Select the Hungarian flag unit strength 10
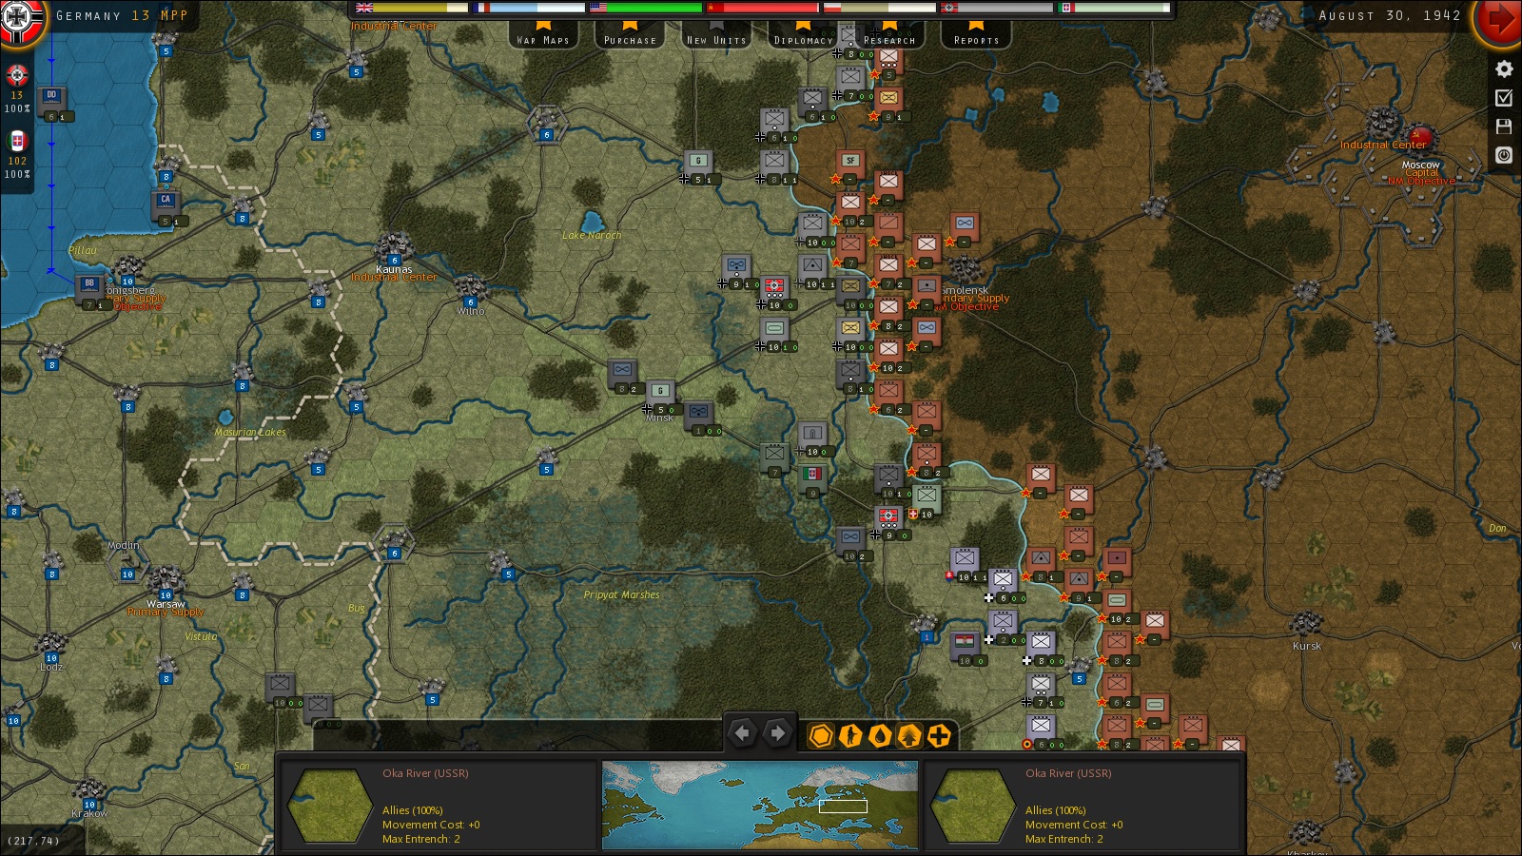This screenshot has width=1522, height=856. [965, 642]
